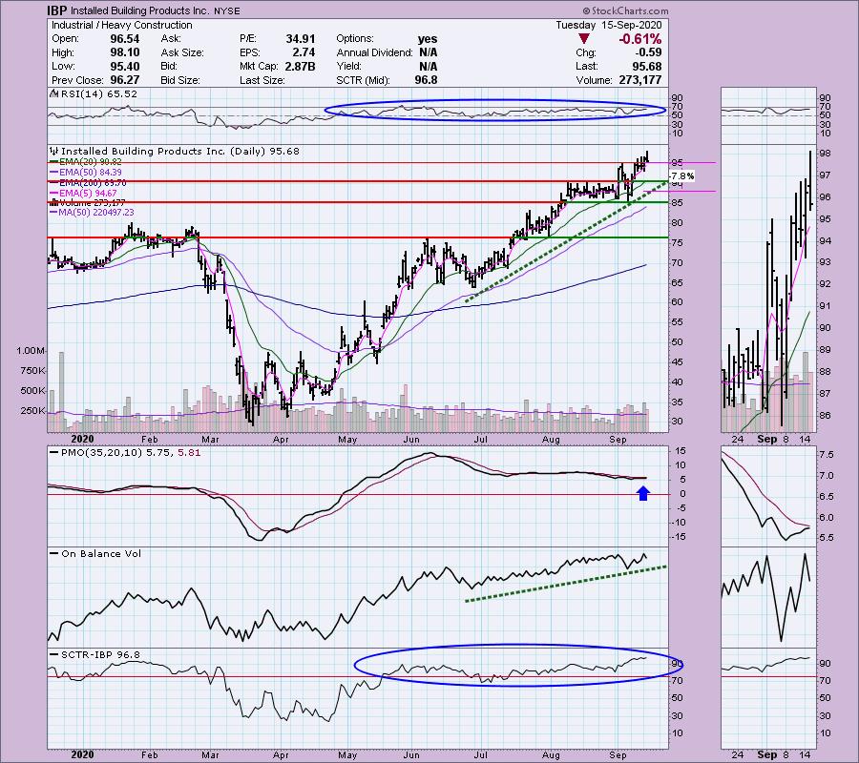This screenshot has width=859, height=763.
Task: Click the daily price chart title label
Action: pyautogui.click(x=180, y=151)
